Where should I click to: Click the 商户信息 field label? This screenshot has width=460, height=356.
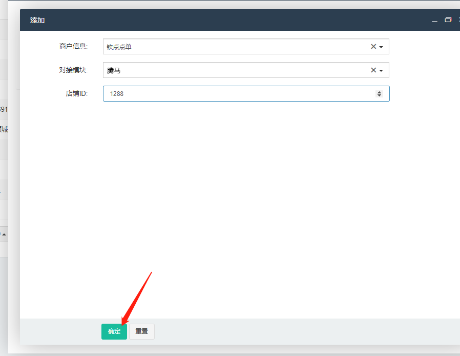click(x=73, y=46)
